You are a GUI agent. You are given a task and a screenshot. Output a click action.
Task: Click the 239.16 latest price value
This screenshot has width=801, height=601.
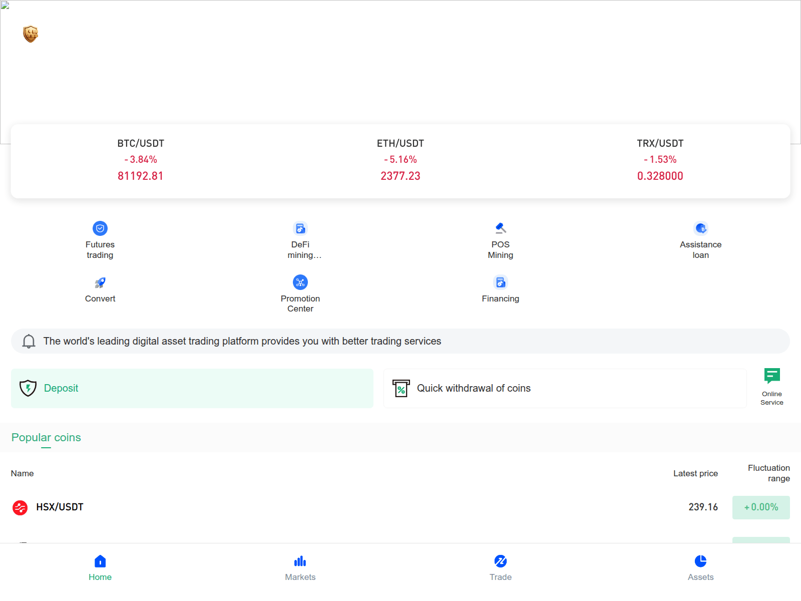[703, 507]
